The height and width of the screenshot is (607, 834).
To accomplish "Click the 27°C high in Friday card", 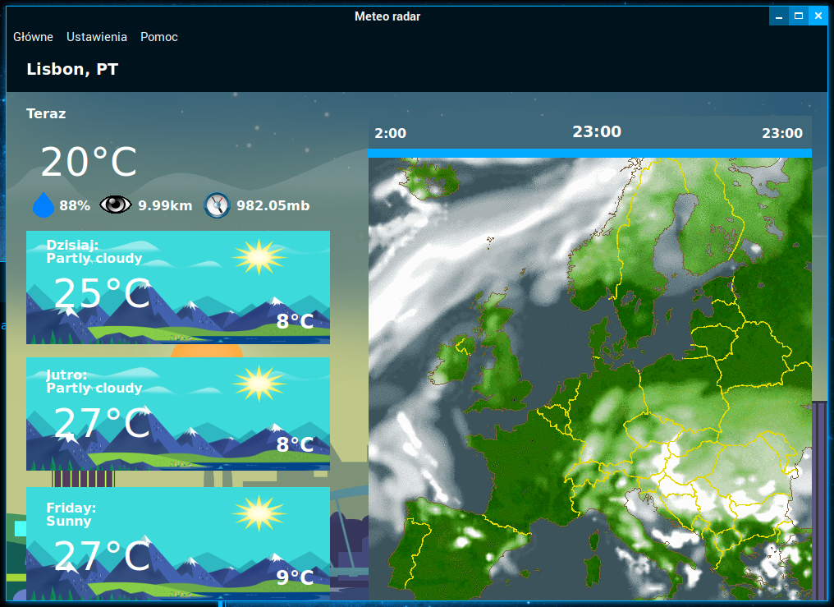I will pyautogui.click(x=103, y=555).
